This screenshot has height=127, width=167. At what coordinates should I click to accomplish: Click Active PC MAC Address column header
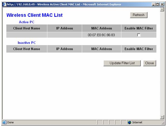click(x=102, y=28)
